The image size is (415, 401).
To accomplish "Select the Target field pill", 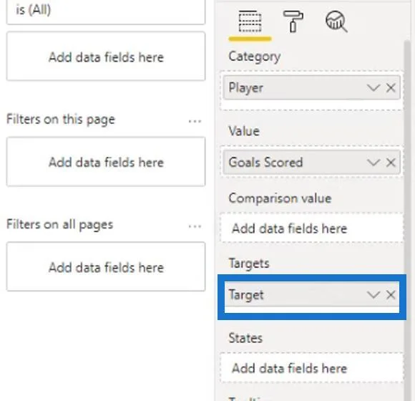I will click(311, 294).
